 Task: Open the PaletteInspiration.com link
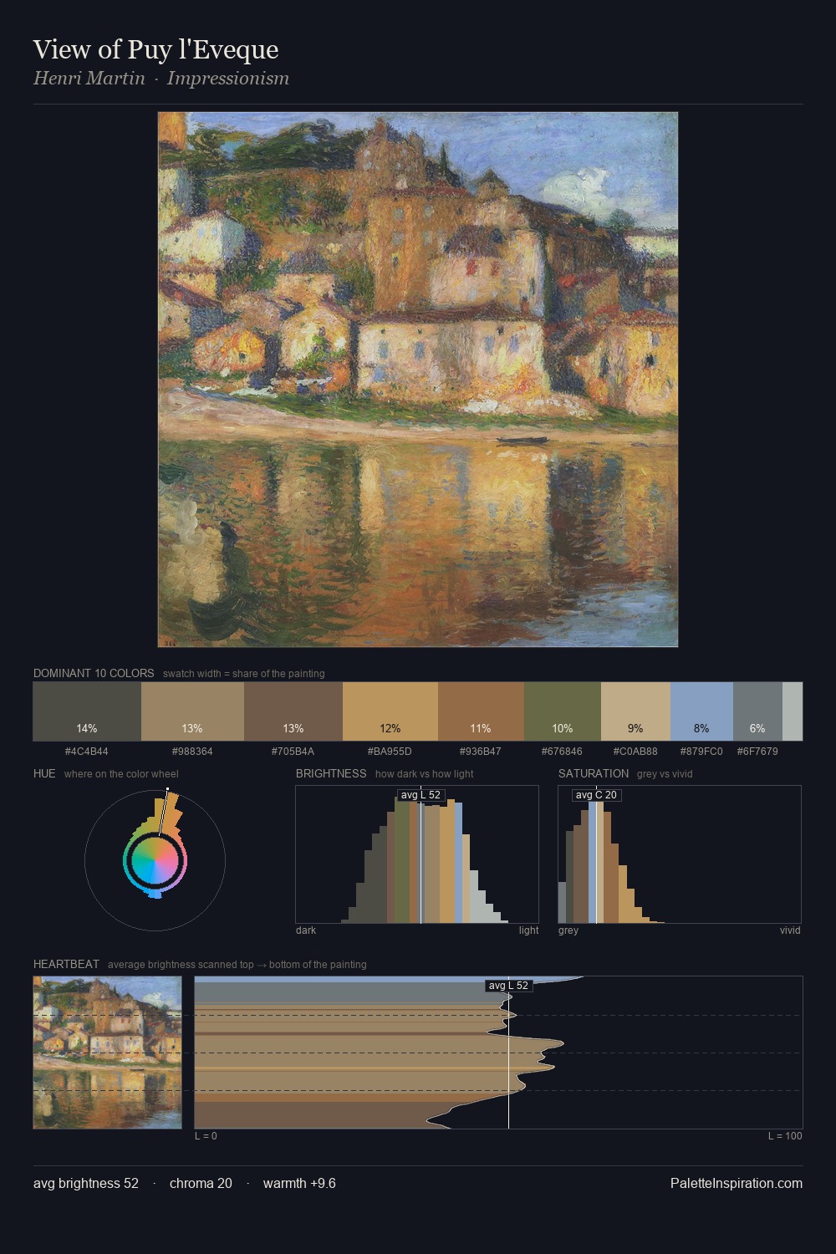737,1184
